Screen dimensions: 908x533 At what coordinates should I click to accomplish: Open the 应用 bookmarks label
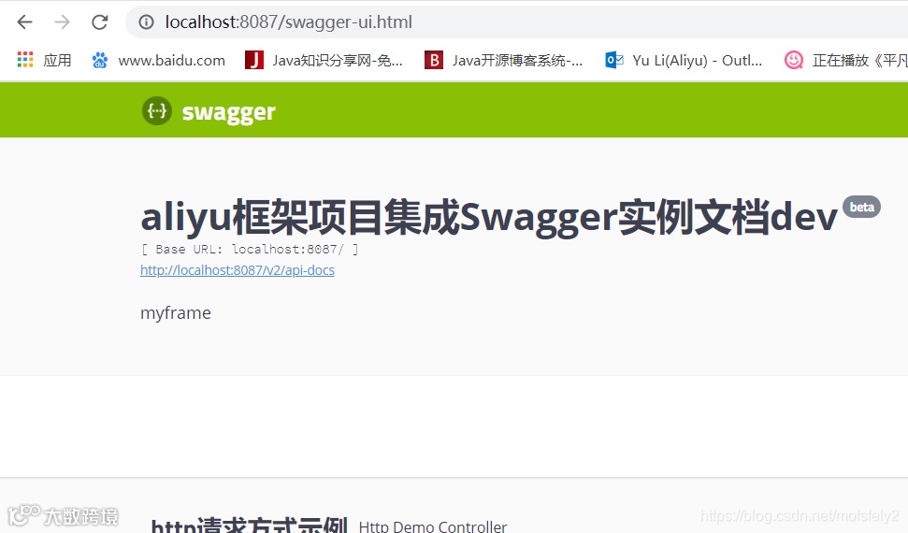pyautogui.click(x=57, y=60)
